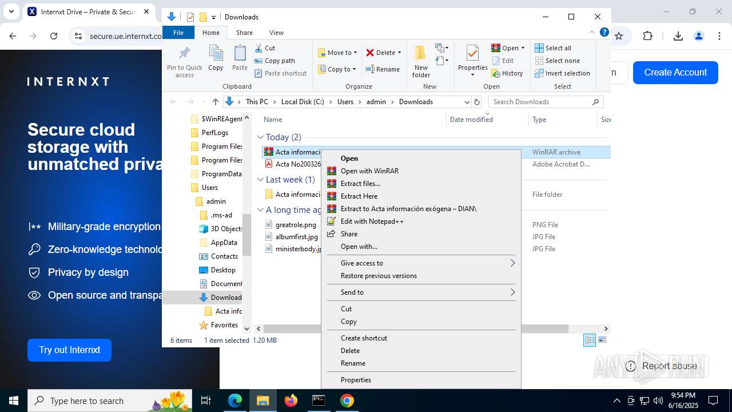732x412 pixels.
Task: Select Favorites in navigation tree
Action: 224,325
